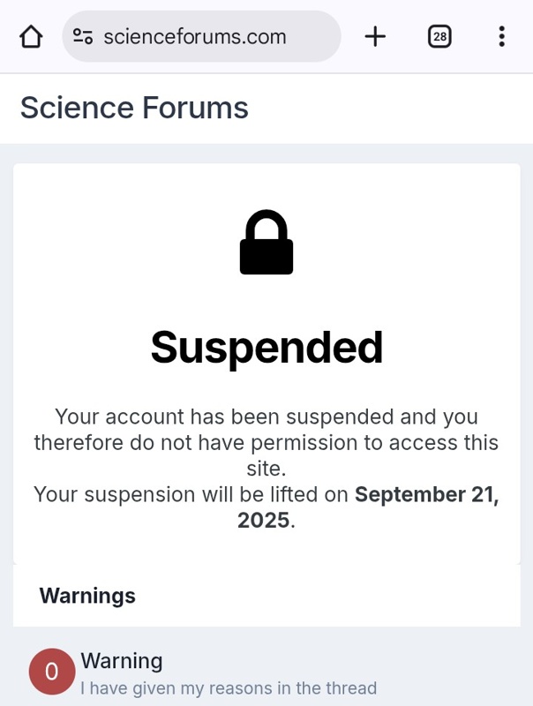Click 'Your suspension will be lifted on' text
The height and width of the screenshot is (706, 533).
(191, 494)
